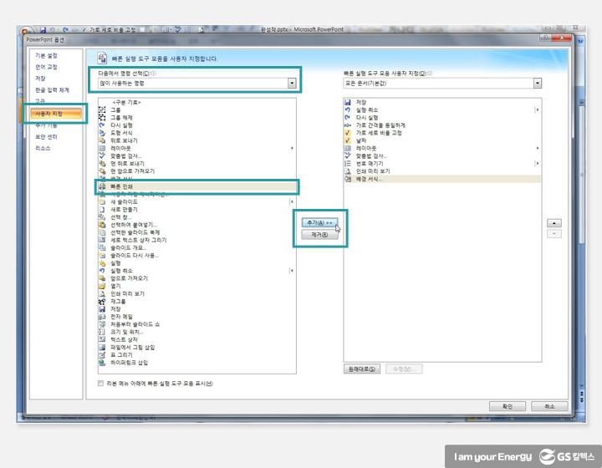602x468 pixels.
Task: Pick the 전자 메일 (E-mail) command icon
Action: click(x=101, y=316)
